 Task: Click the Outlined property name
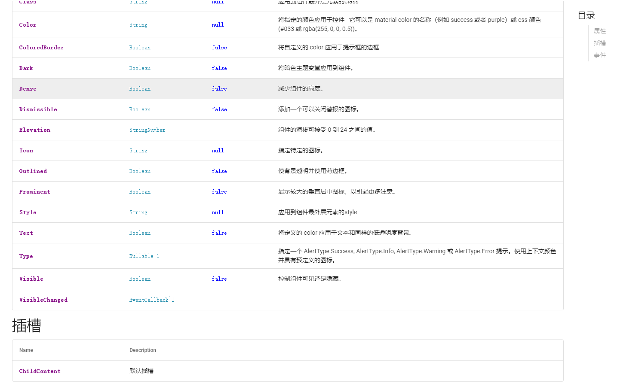point(33,171)
